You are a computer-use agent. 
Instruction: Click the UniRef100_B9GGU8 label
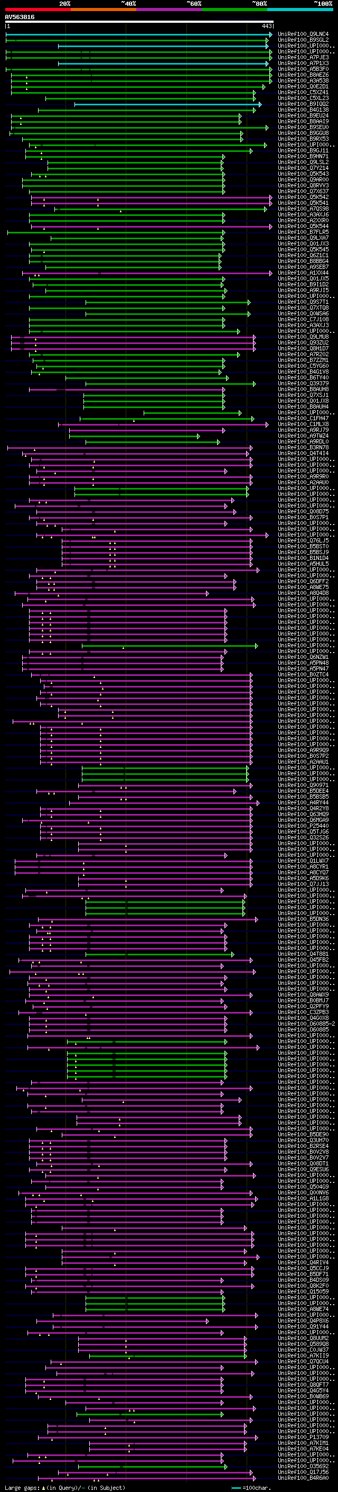(303, 133)
